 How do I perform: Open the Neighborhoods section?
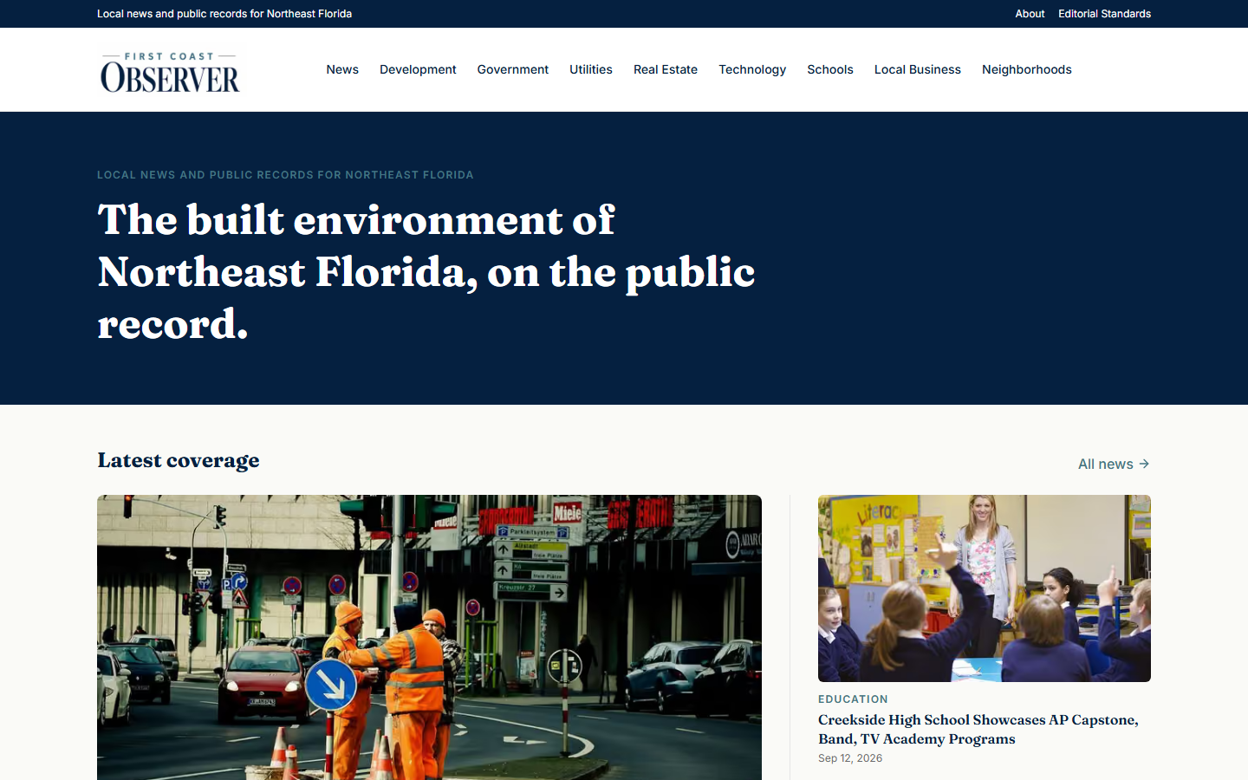pyautogui.click(x=1027, y=69)
